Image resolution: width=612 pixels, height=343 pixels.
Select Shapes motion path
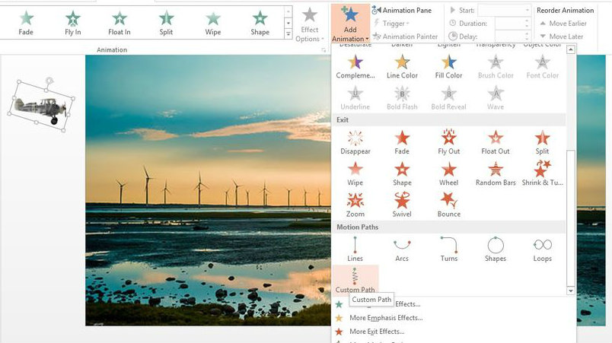496,249
